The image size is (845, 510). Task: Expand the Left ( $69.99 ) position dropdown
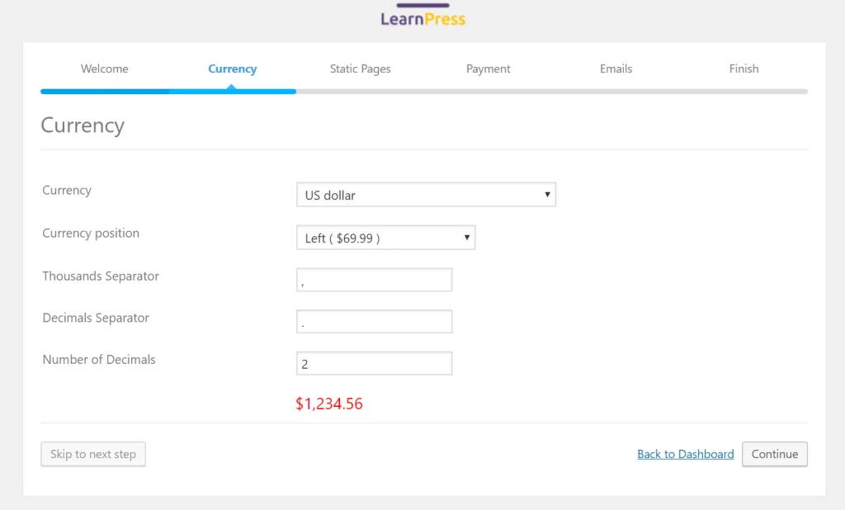click(x=385, y=238)
